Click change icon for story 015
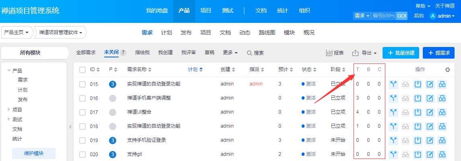Screen dimensions: 461x161 coord(393,84)
